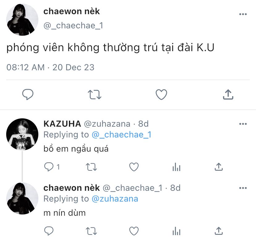The image size is (256, 241).
Task: View analytics for KAZUHA's reply
Action: [176, 167]
